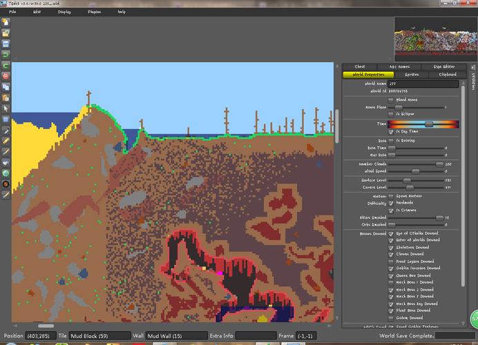Toggle Queen Bee Downed checkbox
The width and height of the screenshot is (478, 345).
coord(391,276)
